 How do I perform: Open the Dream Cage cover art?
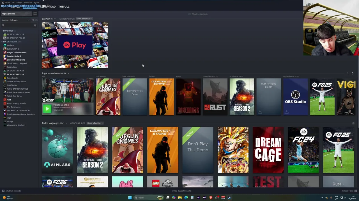click(268, 150)
